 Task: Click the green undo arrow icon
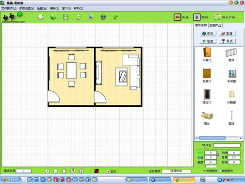pos(115,17)
